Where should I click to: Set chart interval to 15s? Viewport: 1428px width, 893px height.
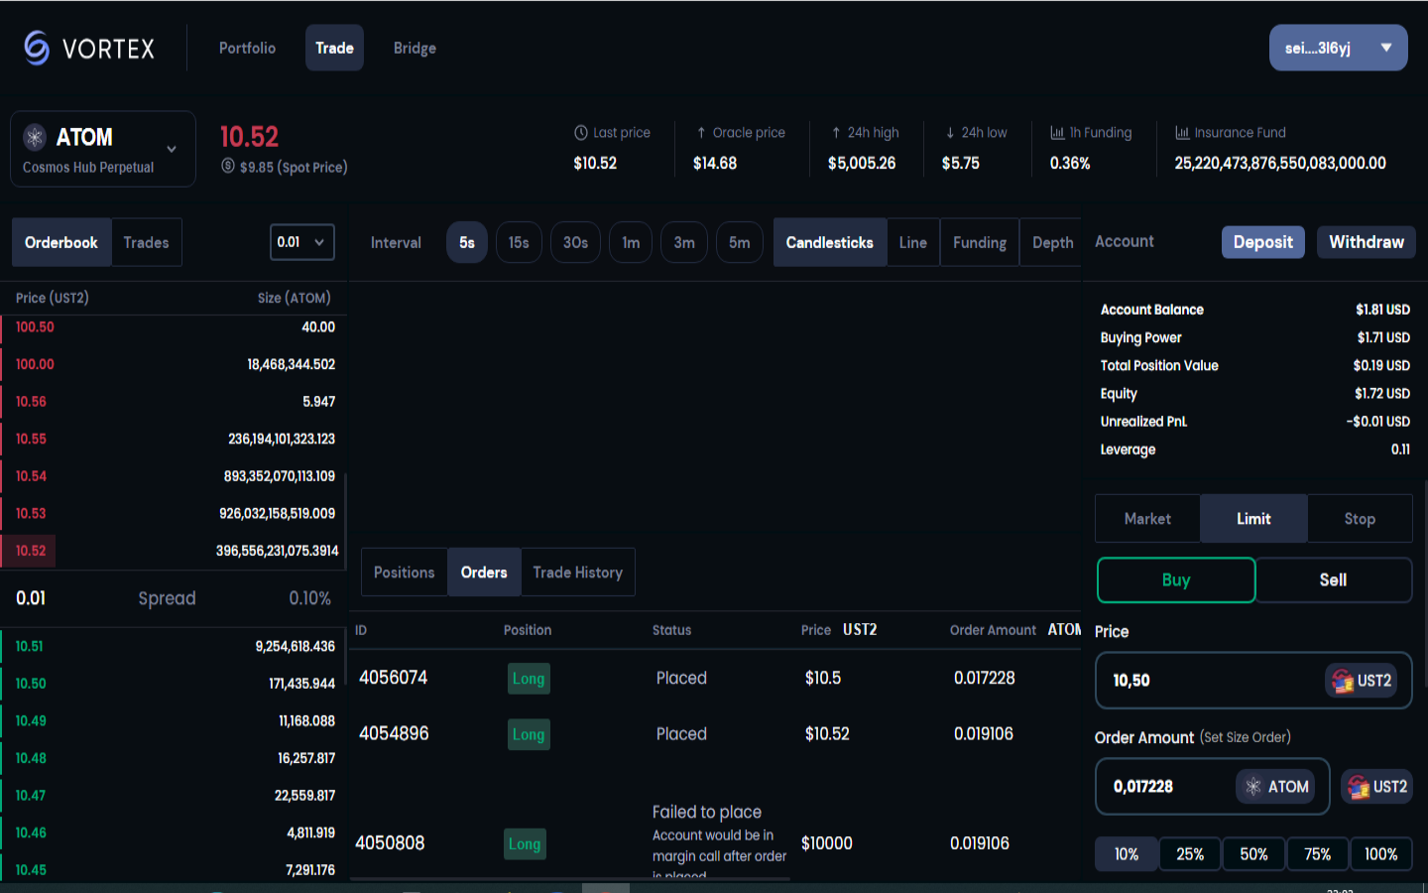tap(519, 242)
